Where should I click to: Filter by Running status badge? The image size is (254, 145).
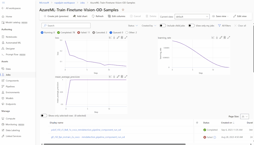[48, 32]
